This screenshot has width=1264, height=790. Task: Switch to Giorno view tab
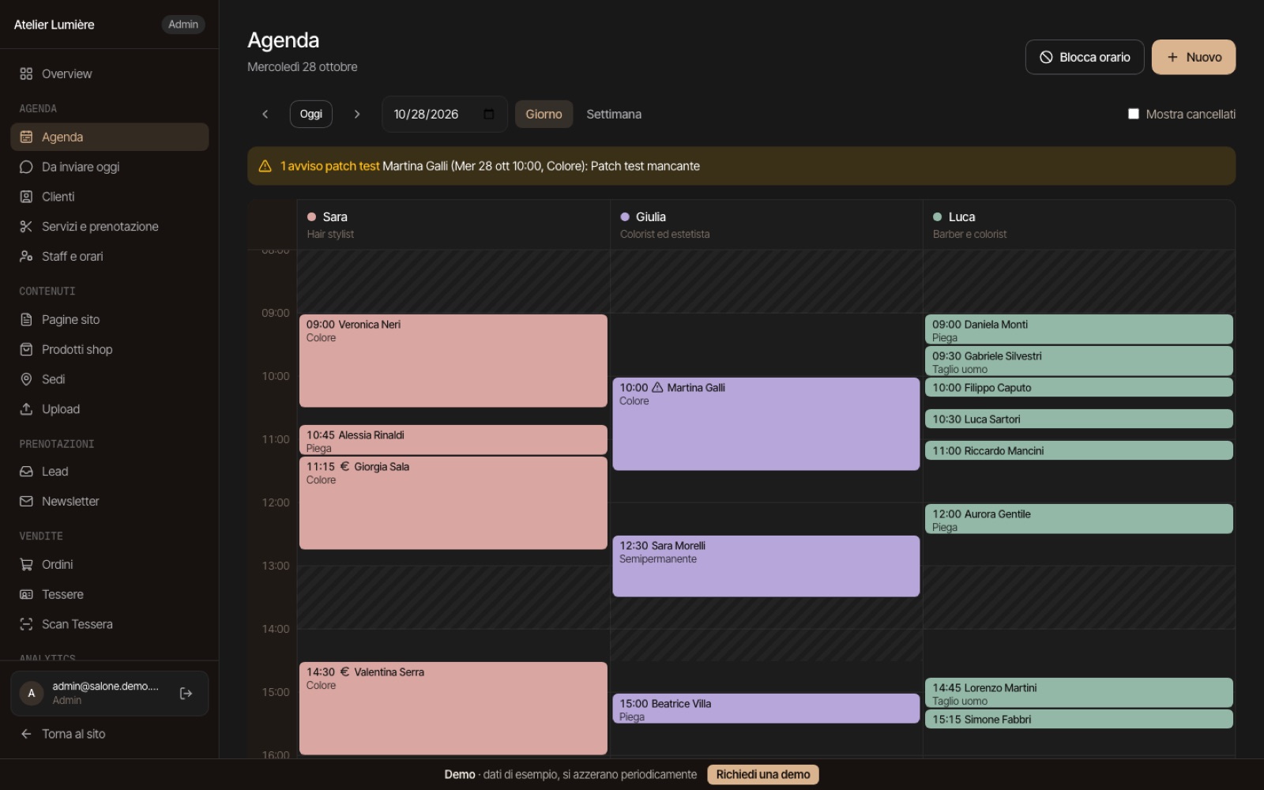click(x=544, y=115)
